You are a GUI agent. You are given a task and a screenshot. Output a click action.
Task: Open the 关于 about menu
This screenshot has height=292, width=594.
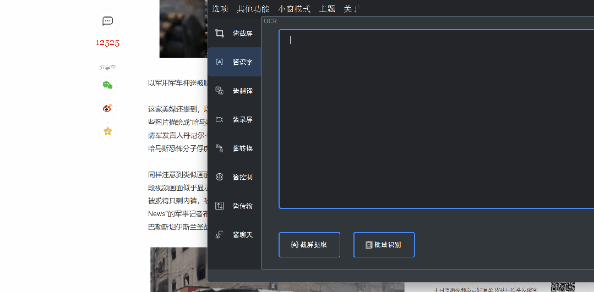tap(352, 9)
